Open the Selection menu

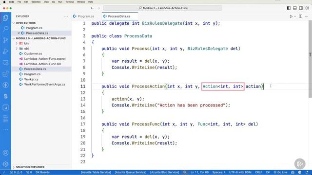(36, 2)
